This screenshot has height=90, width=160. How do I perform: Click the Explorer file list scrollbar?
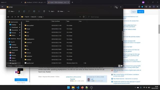click(122, 36)
